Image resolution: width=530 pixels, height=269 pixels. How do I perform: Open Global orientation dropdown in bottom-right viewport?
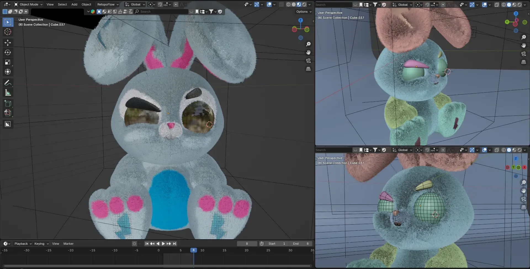click(x=402, y=150)
